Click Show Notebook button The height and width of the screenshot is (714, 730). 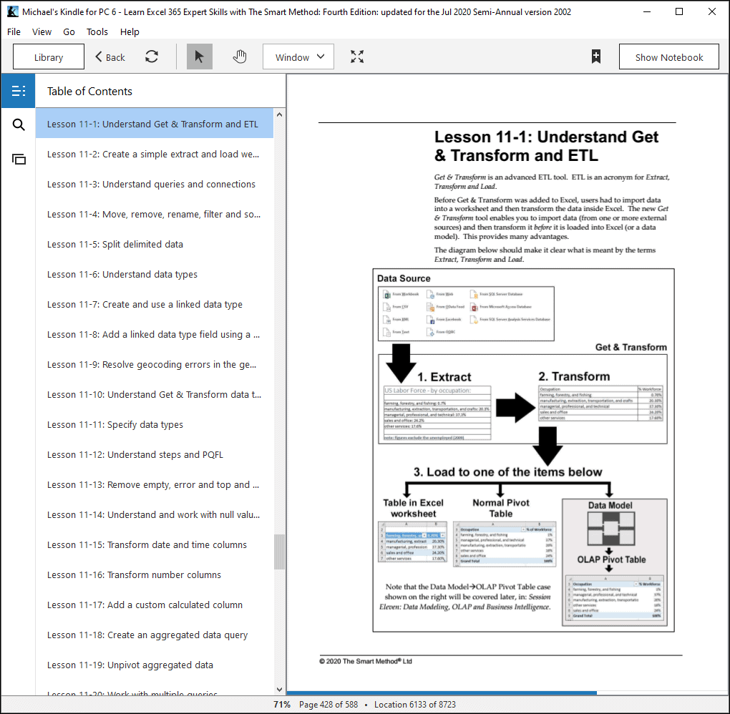click(x=668, y=57)
